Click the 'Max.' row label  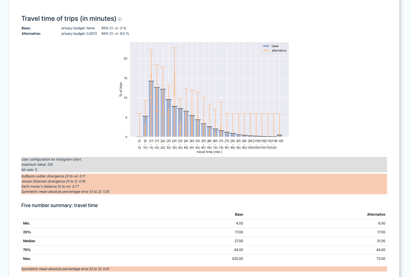coord(27,259)
